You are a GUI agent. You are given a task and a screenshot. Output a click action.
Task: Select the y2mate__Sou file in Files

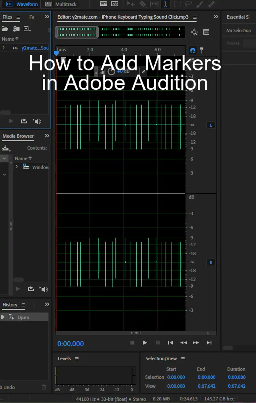click(x=35, y=48)
